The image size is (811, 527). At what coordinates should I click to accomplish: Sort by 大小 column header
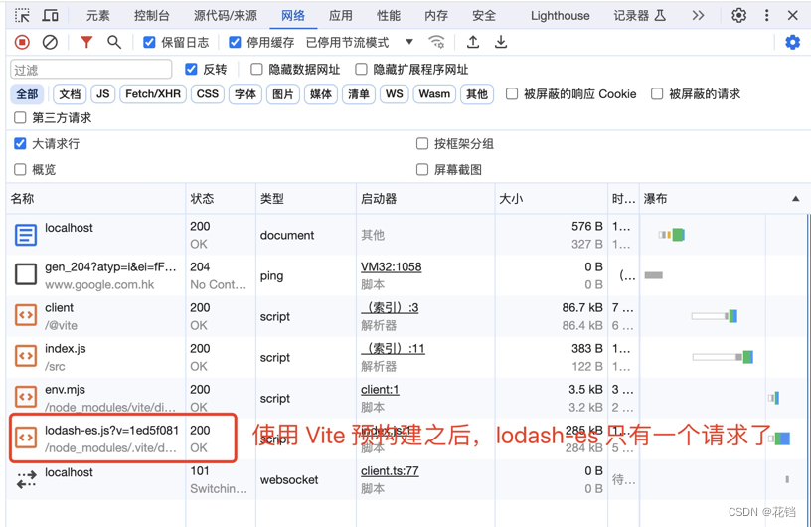tap(551, 198)
